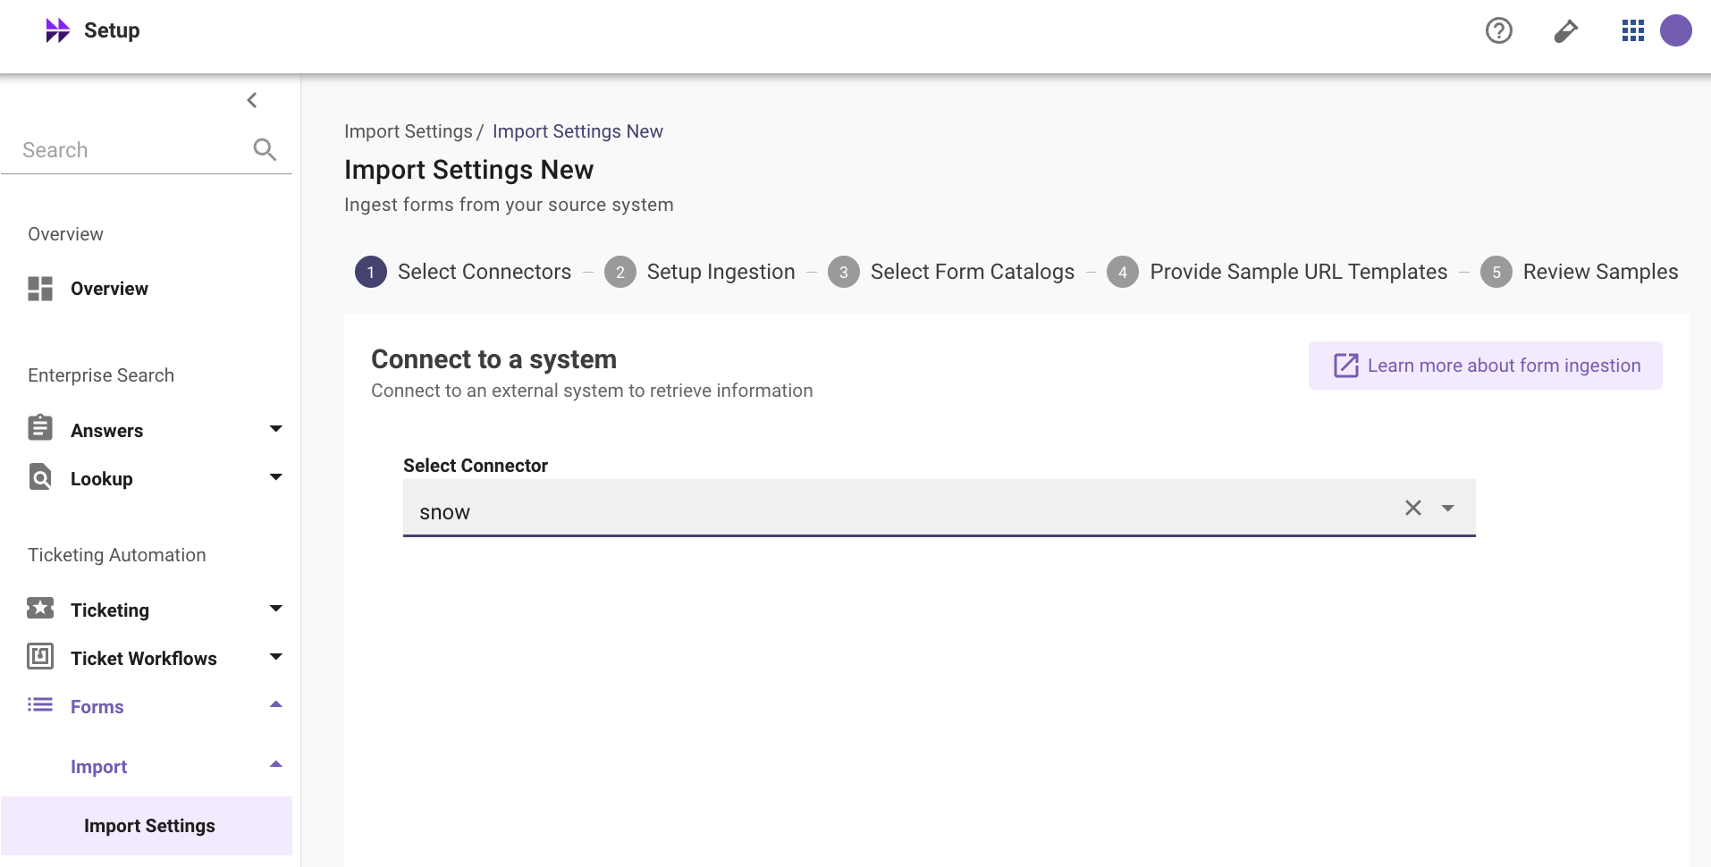This screenshot has width=1711, height=867.
Task: Collapse the Forms menu section
Action: tap(276, 705)
